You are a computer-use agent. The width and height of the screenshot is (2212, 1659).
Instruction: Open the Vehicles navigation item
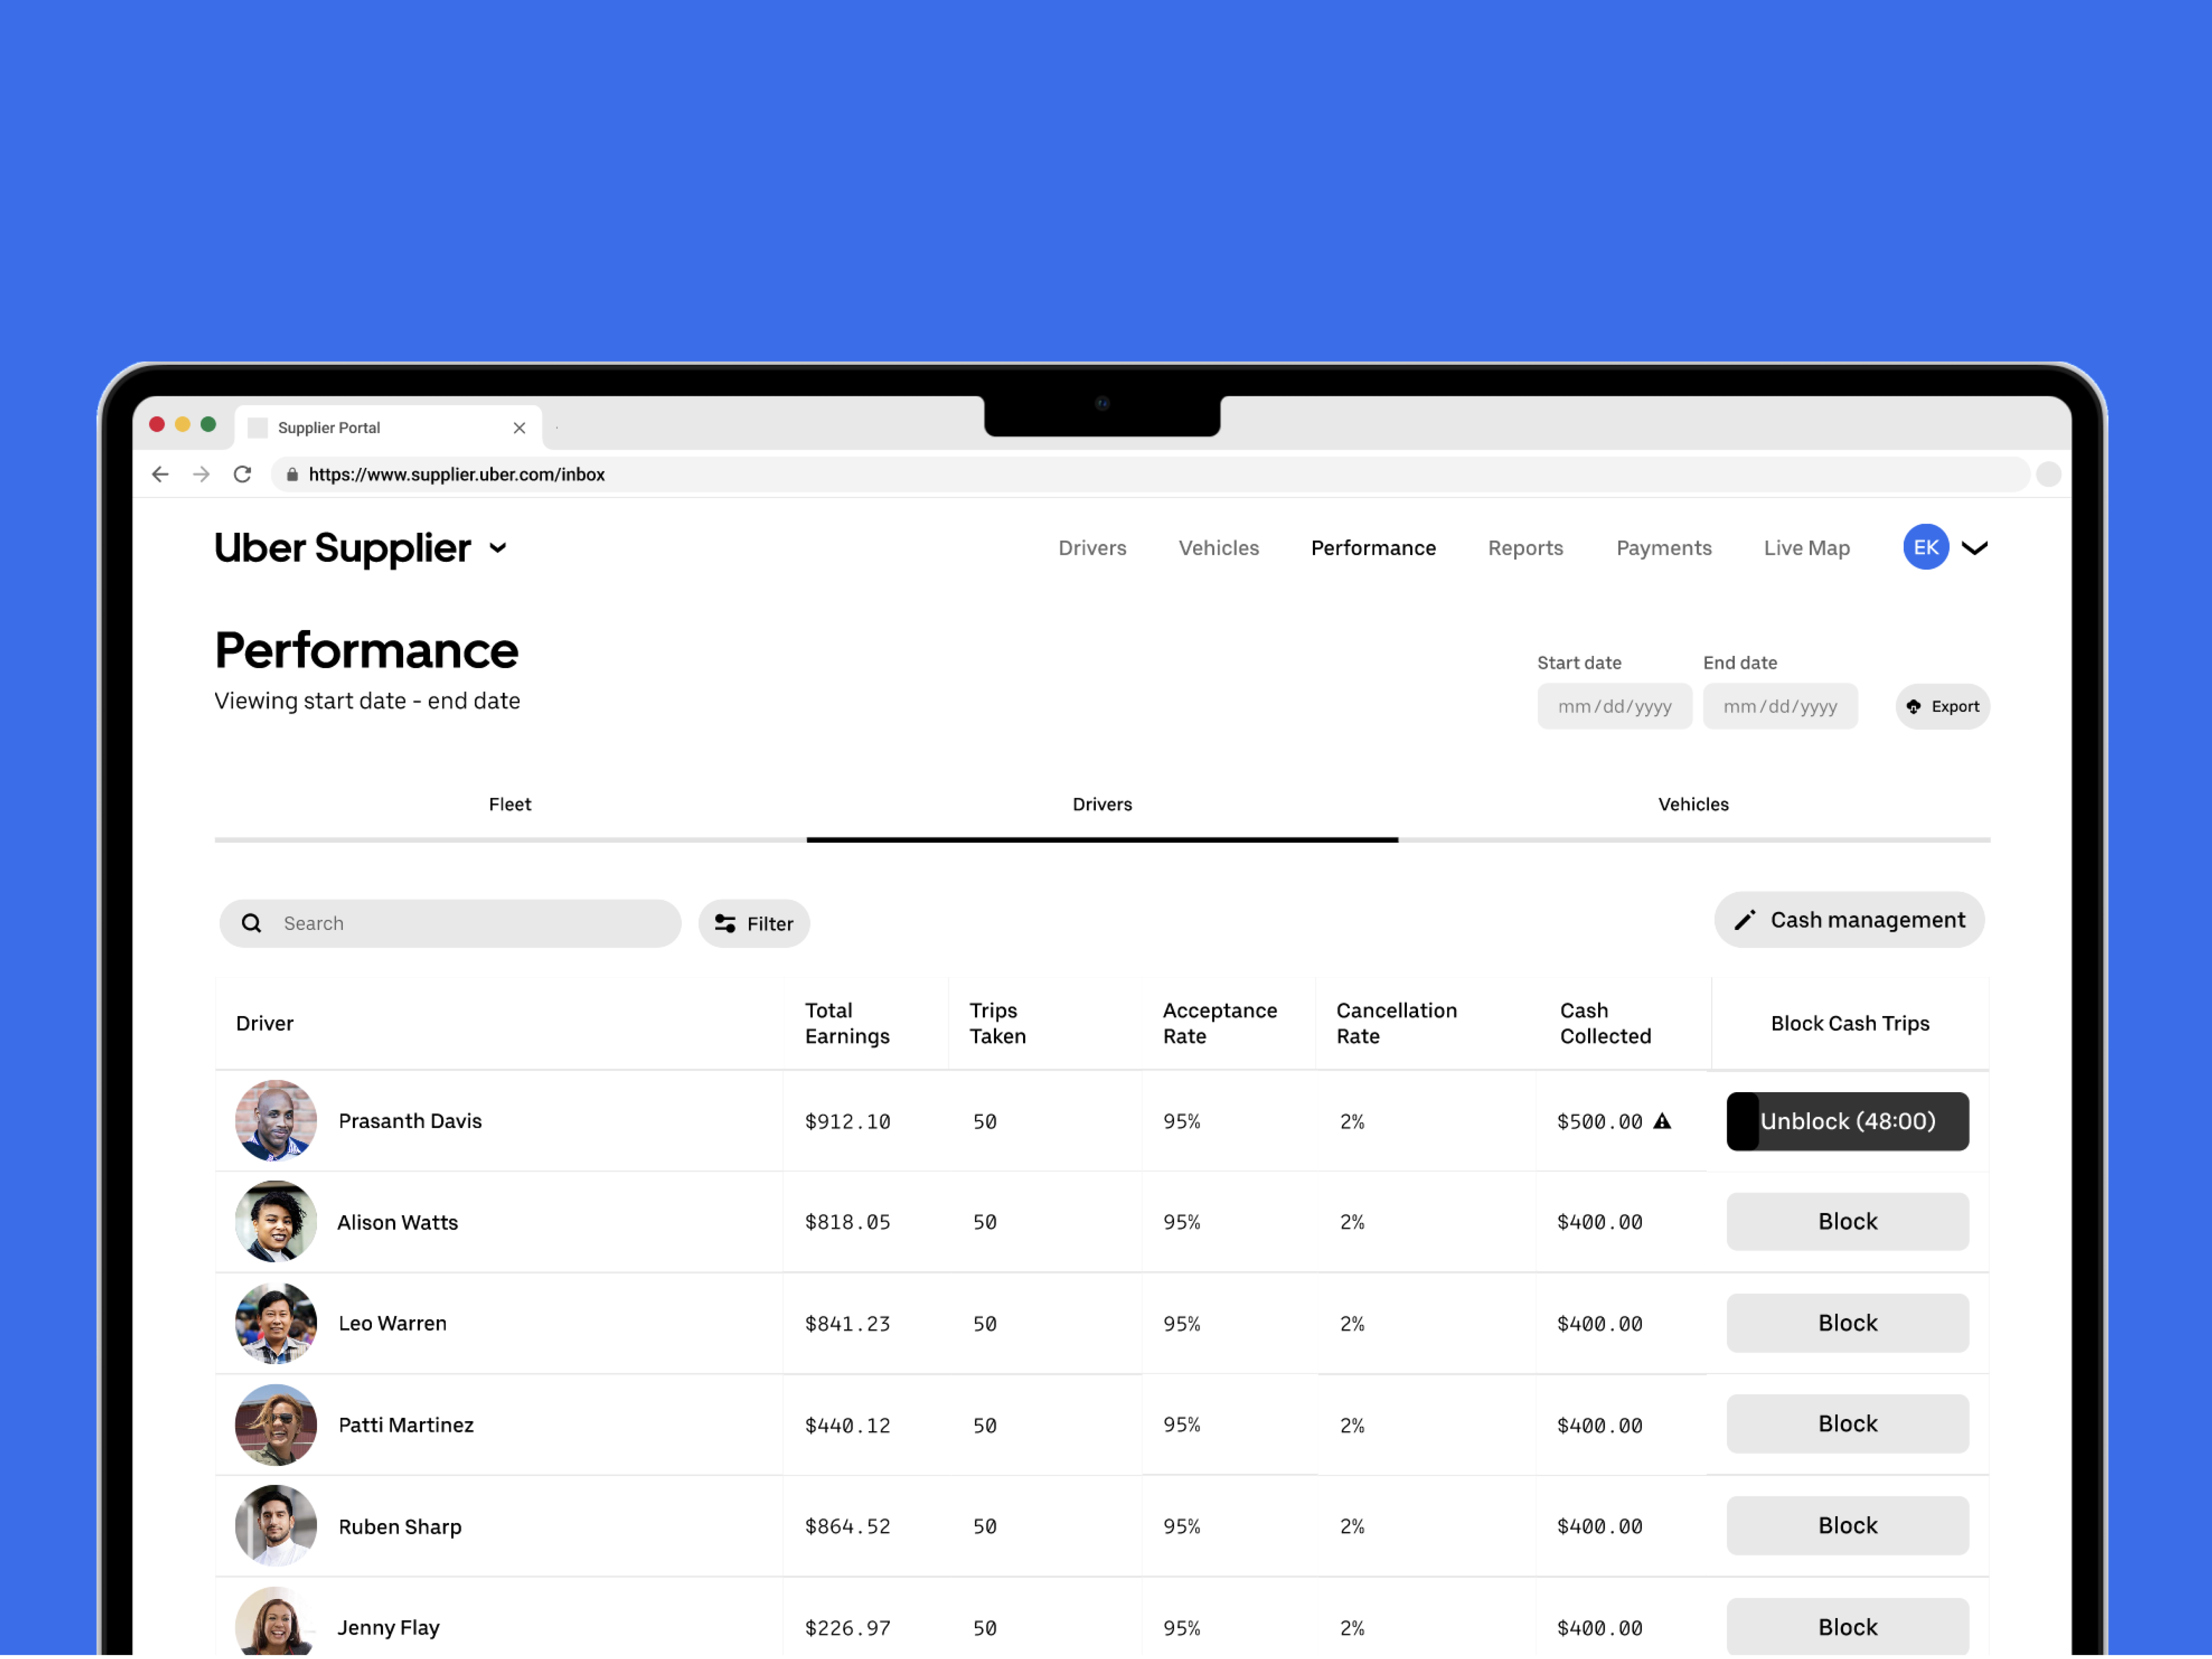(1220, 549)
